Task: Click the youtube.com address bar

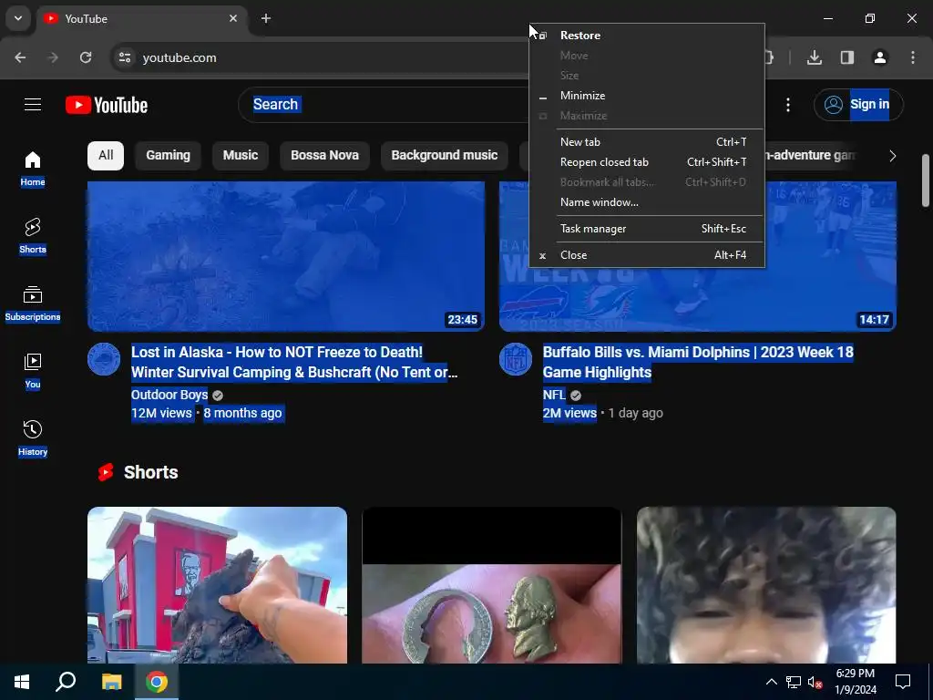Action: (x=322, y=57)
